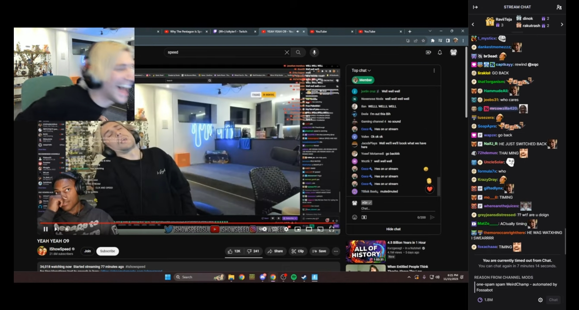Select the 'YEAH YEAH O9' browser tab
The height and width of the screenshot is (310, 579).
pos(280,32)
